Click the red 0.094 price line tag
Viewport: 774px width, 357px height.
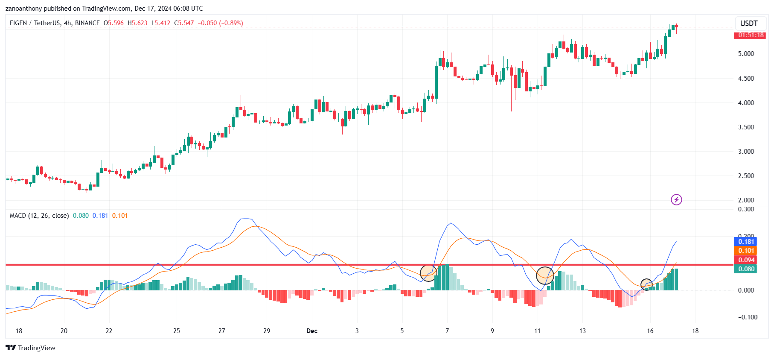(x=745, y=260)
